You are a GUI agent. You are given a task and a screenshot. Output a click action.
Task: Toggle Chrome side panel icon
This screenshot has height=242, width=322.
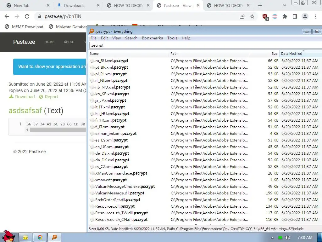tap(295, 16)
